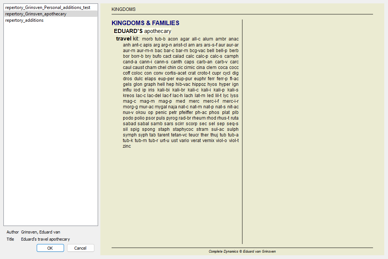Click the title value Eduard's travel apothecary
Image resolution: width=388 pixels, height=259 pixels.
[x=45, y=239]
